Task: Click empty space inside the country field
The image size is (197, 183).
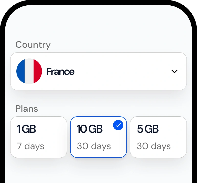Action: tap(123, 71)
